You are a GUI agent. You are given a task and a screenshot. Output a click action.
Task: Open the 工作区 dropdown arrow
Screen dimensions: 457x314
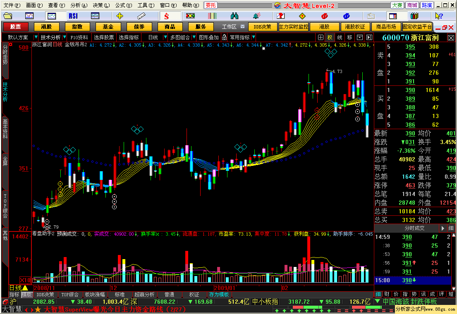click(242, 26)
